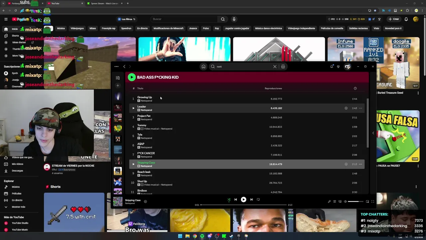Open Spotify three-dots app menu
This screenshot has width=426, height=240.
[x=116, y=66]
